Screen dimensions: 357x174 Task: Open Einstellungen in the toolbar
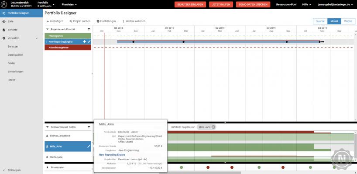[x=106, y=21]
